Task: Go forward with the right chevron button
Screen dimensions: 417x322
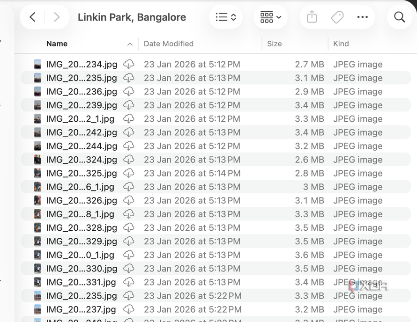Action: pos(56,17)
